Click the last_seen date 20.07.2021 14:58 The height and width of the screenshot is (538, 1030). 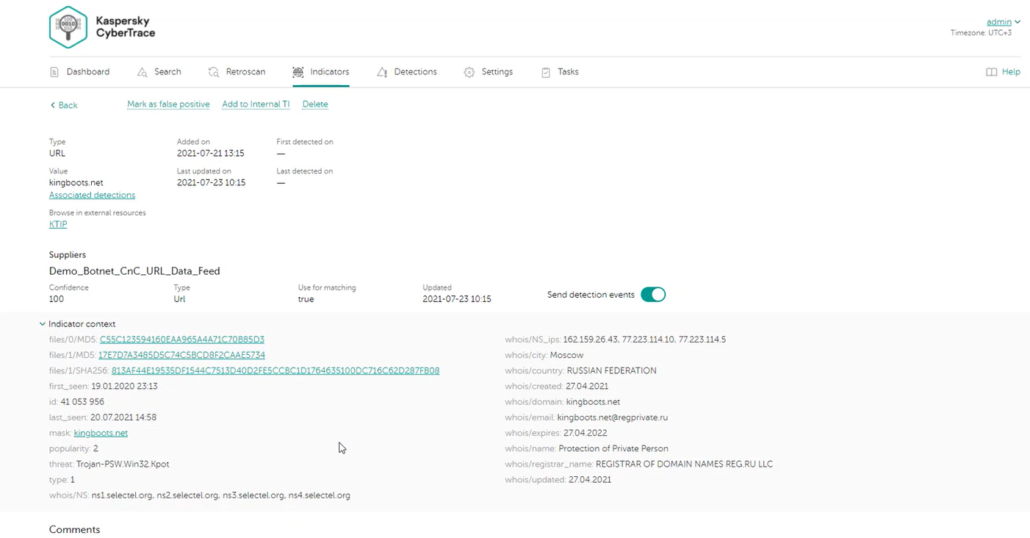click(x=123, y=417)
